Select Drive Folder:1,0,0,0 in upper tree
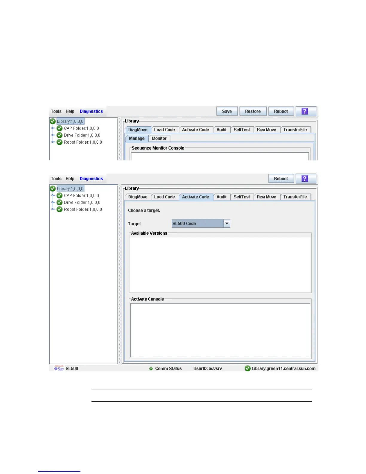 click(82, 135)
